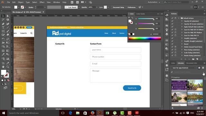Image resolution: width=206 pixels, height=116 pixels.
Task: Select the Artboard tool
Action: pyautogui.click(x=3, y=63)
